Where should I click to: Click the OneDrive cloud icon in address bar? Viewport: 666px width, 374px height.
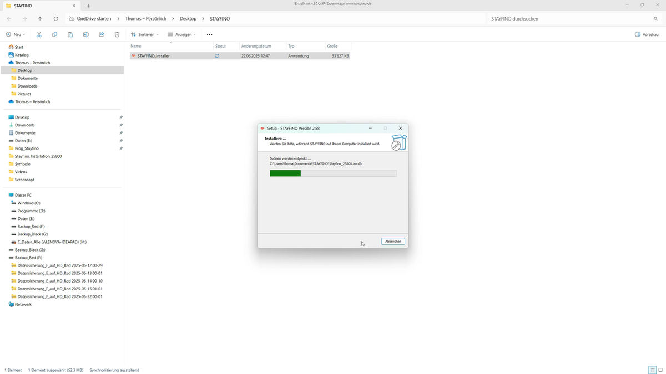[x=72, y=18]
